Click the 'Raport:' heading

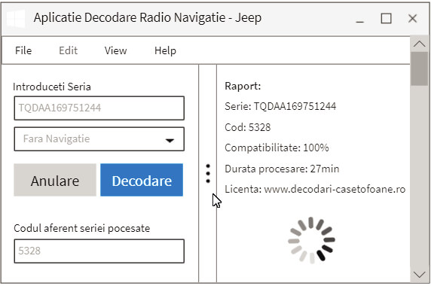243,87
